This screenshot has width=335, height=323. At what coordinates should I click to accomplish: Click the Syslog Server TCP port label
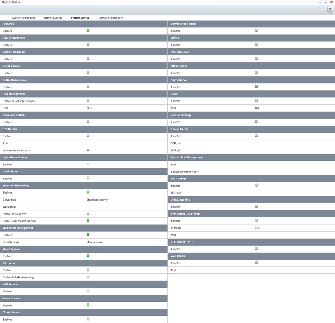(x=176, y=143)
